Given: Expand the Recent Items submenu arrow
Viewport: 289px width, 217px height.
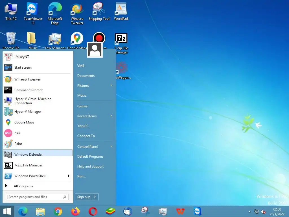Looking at the screenshot, I should (x=111, y=116).
